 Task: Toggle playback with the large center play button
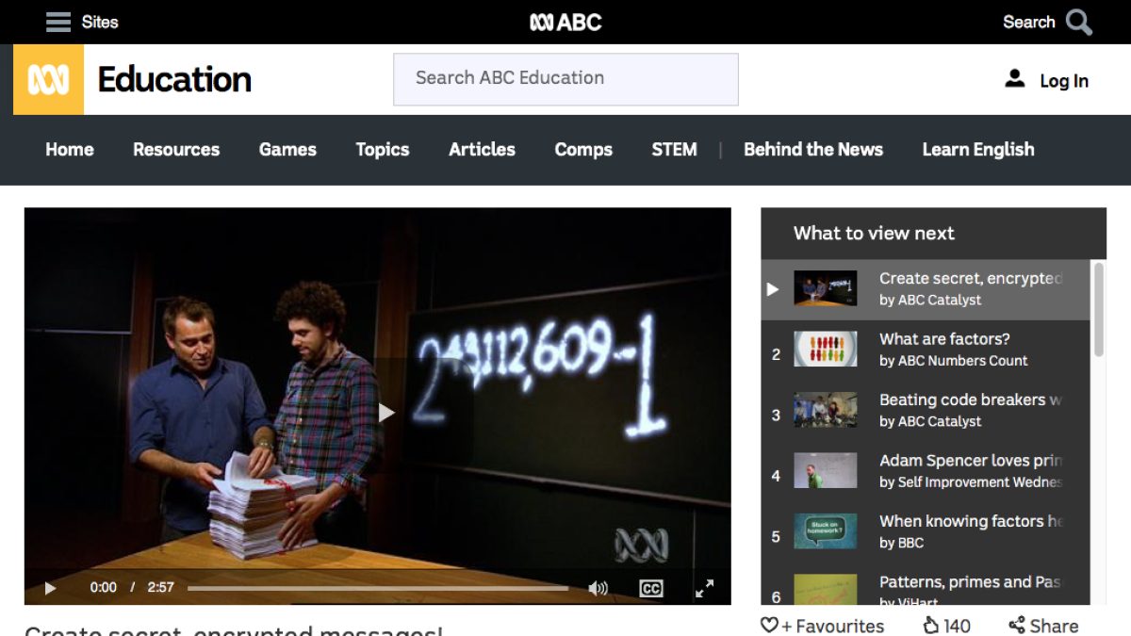[386, 412]
